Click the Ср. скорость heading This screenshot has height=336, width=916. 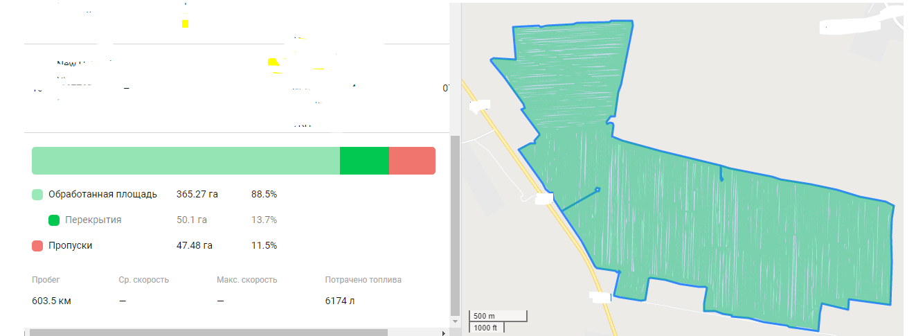click(x=143, y=280)
